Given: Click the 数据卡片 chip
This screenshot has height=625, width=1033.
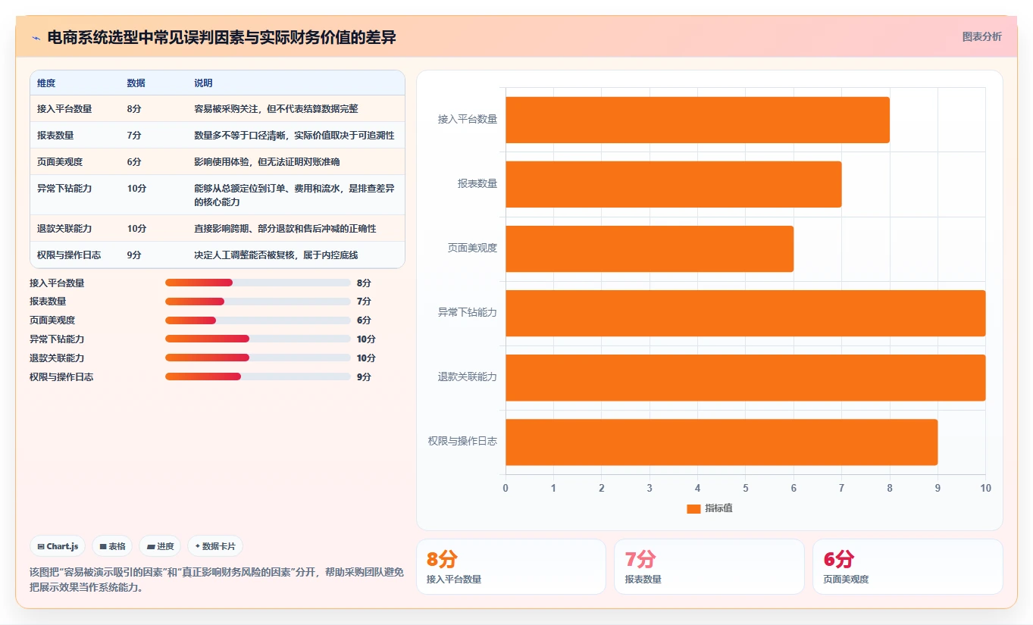Looking at the screenshot, I should coord(215,546).
